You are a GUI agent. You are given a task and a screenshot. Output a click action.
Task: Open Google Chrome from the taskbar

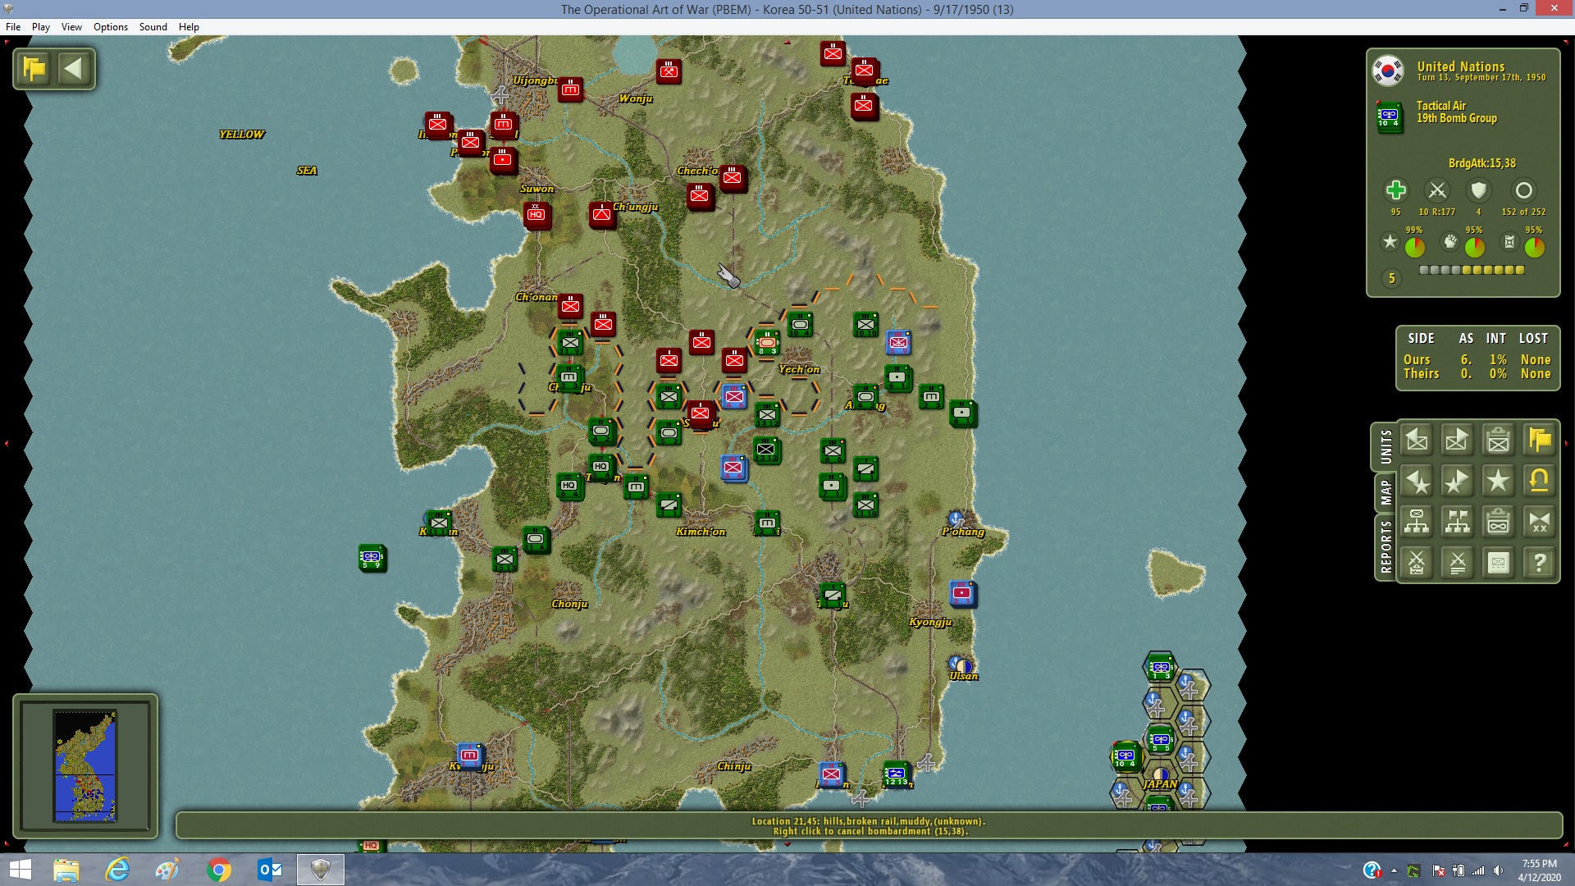(219, 870)
